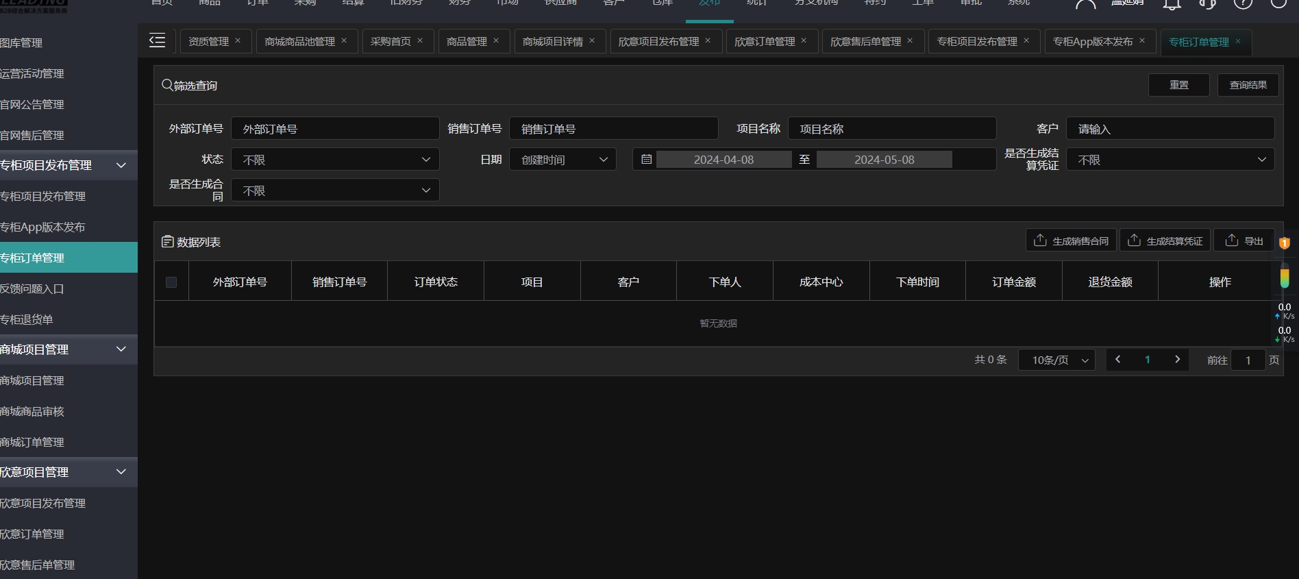This screenshot has width=1299, height=579.
Task: Close the active 专柜订单管理 tab
Action: pyautogui.click(x=1238, y=42)
